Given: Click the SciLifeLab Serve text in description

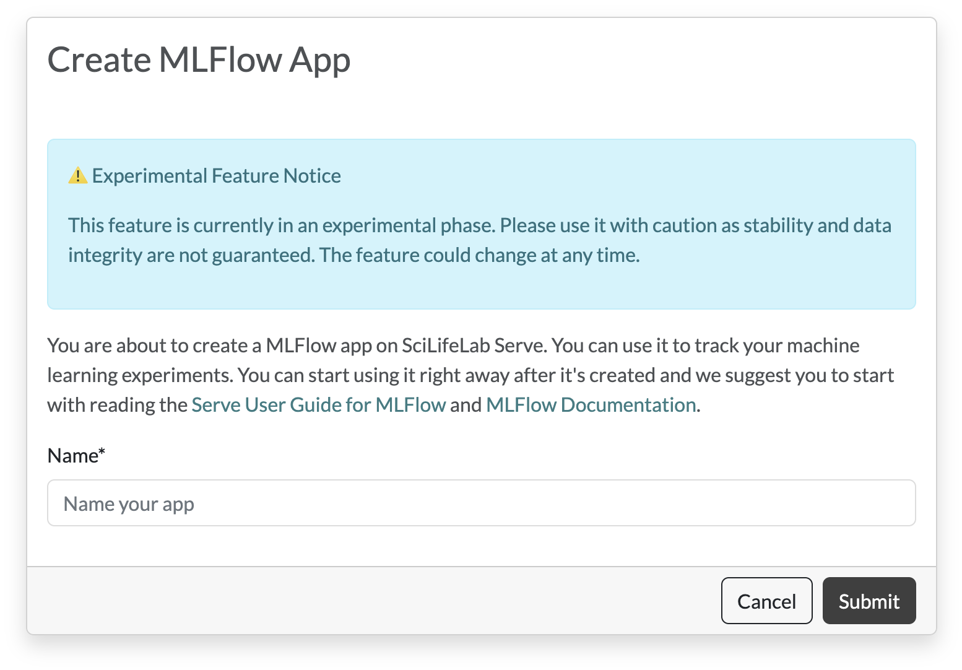Looking at the screenshot, I should click(x=474, y=346).
